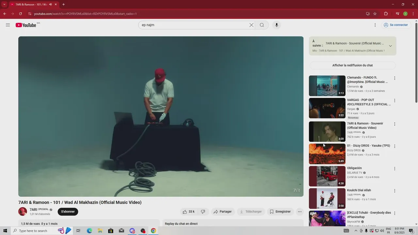
Task: Go back in Chrome
Action: point(5,14)
